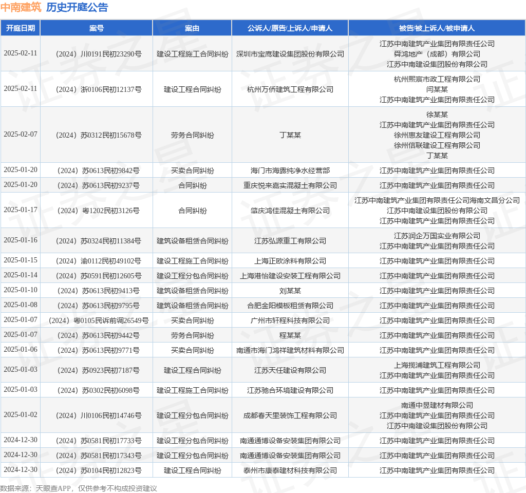The image size is (526, 493).
Task: Select case number 苏0613民初9237号
Action: pyautogui.click(x=99, y=185)
